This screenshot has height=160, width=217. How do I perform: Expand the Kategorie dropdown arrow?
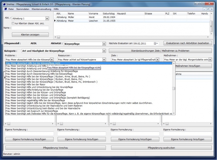tap(104, 51)
